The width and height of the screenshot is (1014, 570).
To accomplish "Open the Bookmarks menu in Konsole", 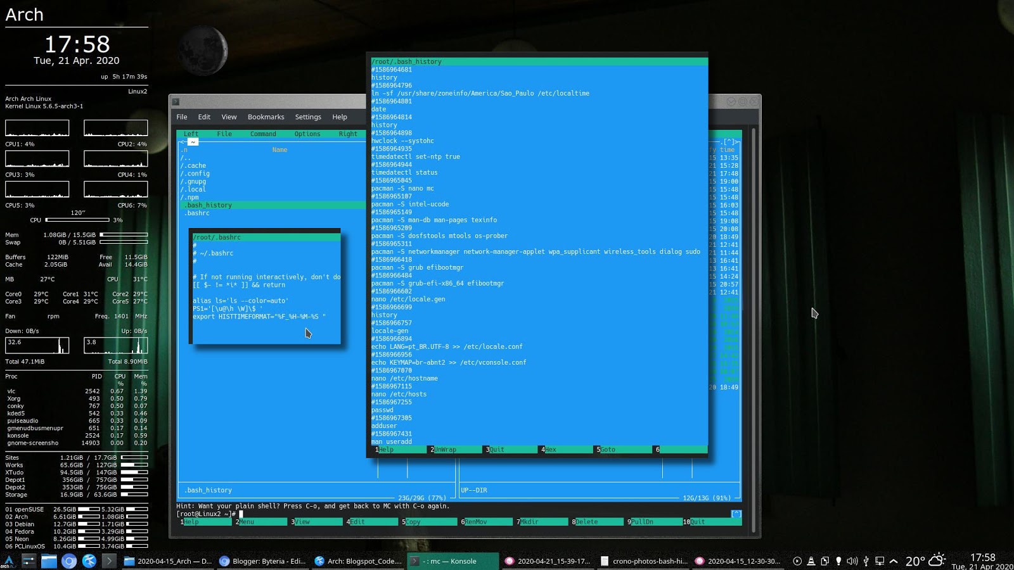I will tap(266, 117).
